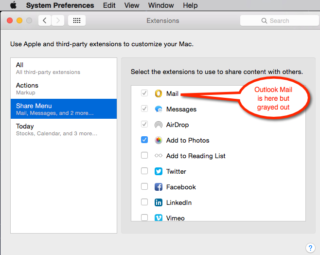Click the Vimeo icon
The width and height of the screenshot is (320, 255).
click(x=159, y=218)
